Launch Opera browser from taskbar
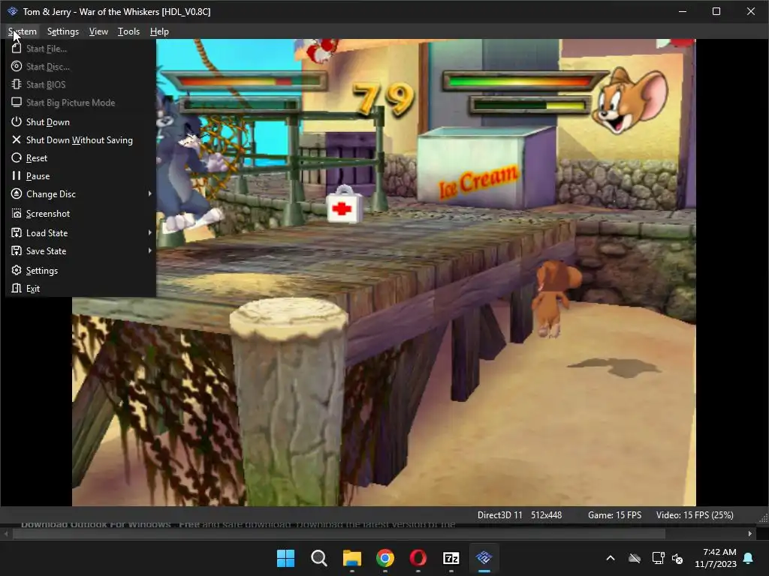The height and width of the screenshot is (576, 769). coord(418,558)
